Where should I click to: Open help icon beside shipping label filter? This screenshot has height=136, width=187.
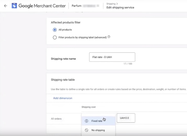point(109,37)
